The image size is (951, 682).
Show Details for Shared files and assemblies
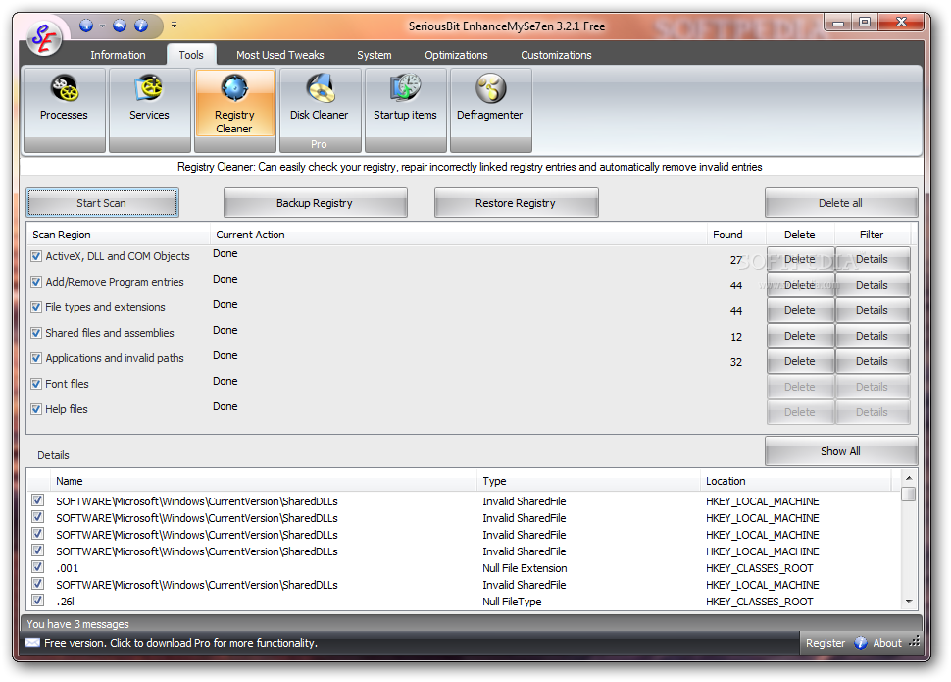pyautogui.click(x=873, y=336)
